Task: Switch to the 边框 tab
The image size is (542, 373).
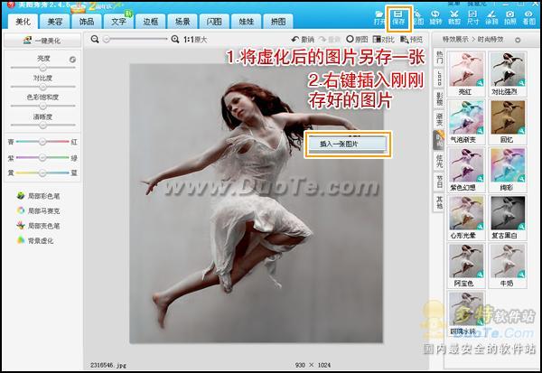Action: click(150, 22)
